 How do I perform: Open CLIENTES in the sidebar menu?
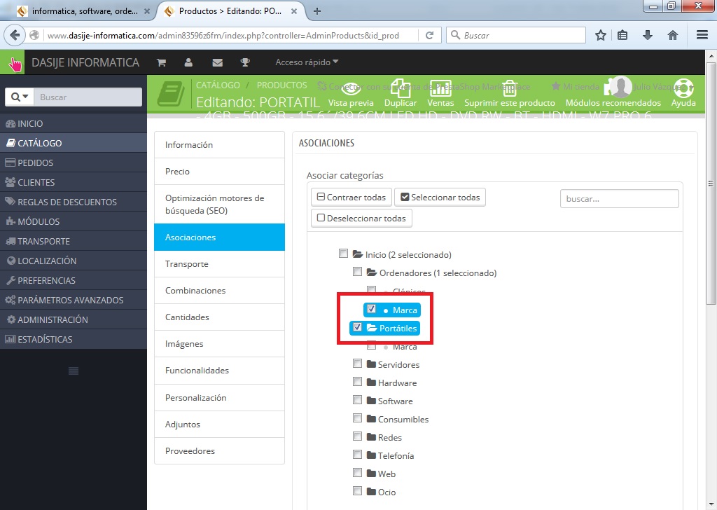tap(73, 183)
